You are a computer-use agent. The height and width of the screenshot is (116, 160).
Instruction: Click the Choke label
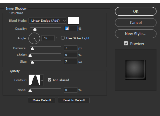tap(22, 55)
